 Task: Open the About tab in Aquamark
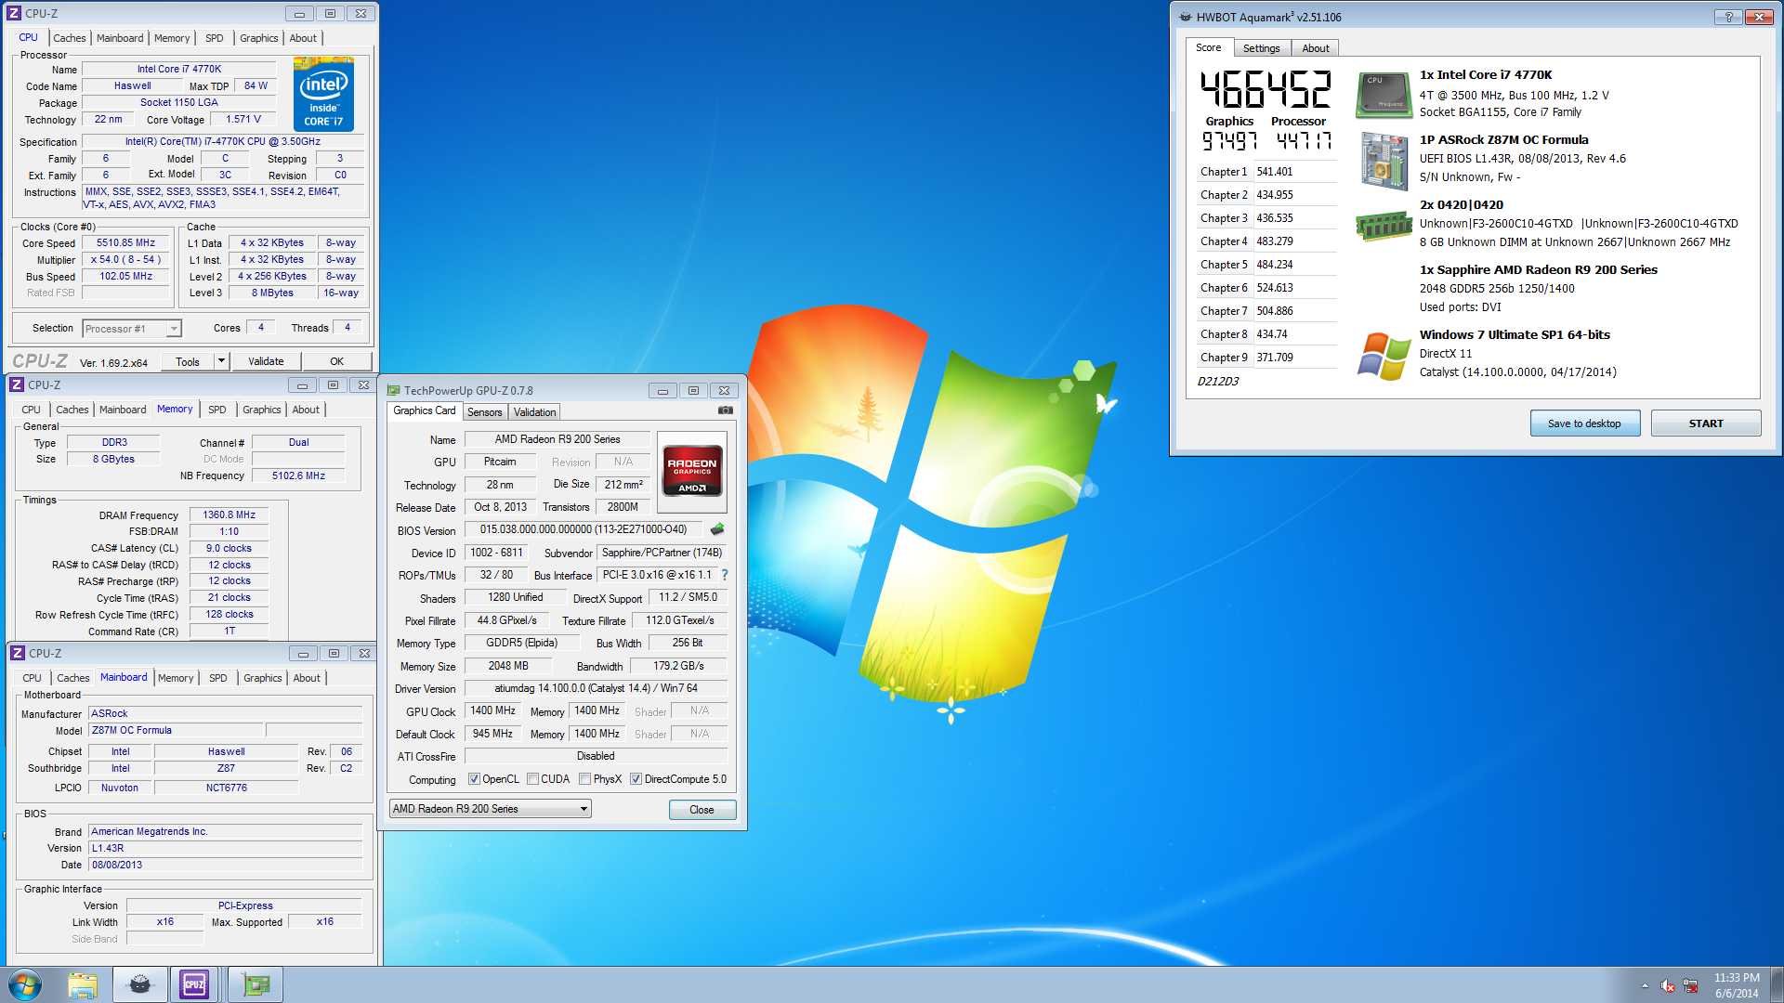tap(1316, 48)
